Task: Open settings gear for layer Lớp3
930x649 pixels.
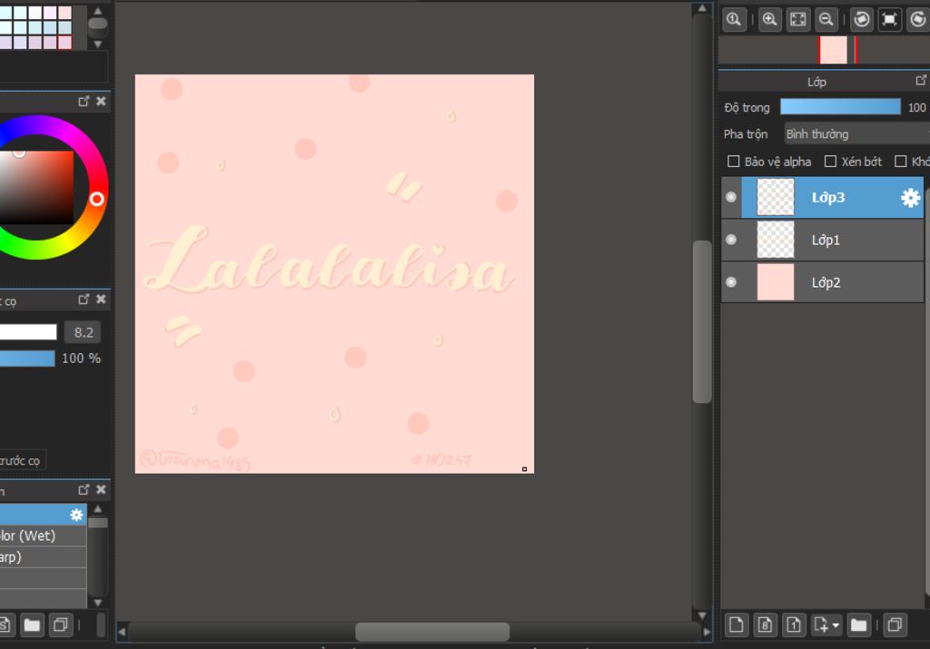Action: point(910,197)
